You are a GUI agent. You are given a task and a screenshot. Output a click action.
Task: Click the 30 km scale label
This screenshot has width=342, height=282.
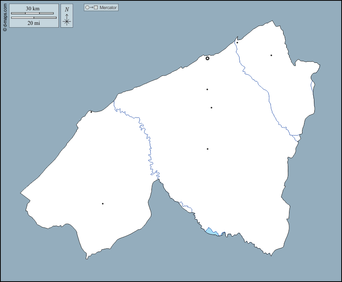click(x=33, y=8)
